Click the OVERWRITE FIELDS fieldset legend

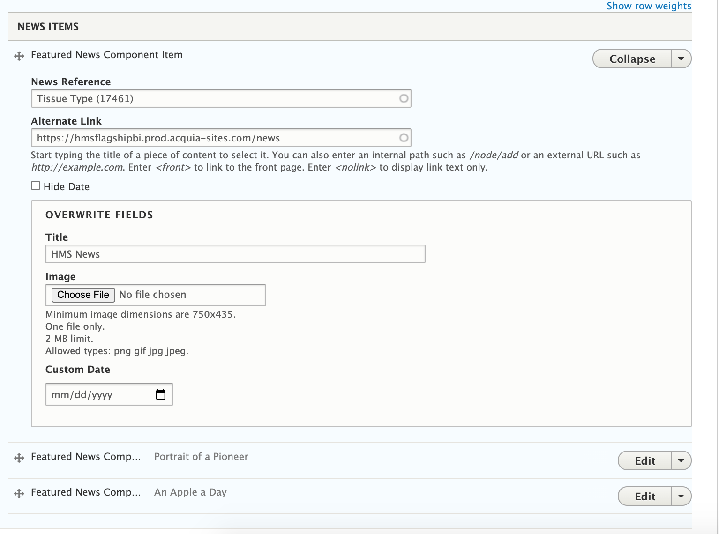point(99,215)
